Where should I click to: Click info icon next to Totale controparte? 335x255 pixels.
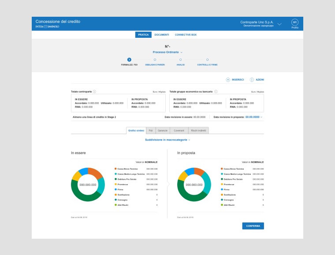click(x=95, y=92)
